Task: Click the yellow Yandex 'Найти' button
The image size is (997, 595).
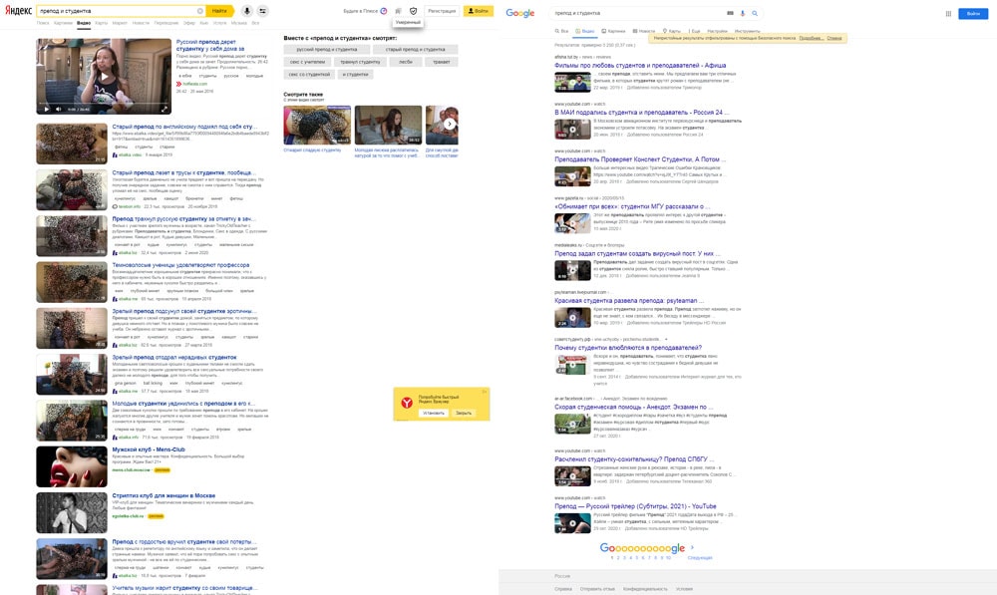Action: 220,11
